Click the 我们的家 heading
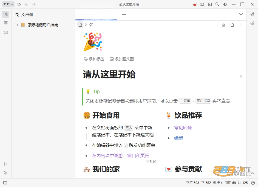The height and width of the screenshot is (187, 258). click(x=106, y=169)
